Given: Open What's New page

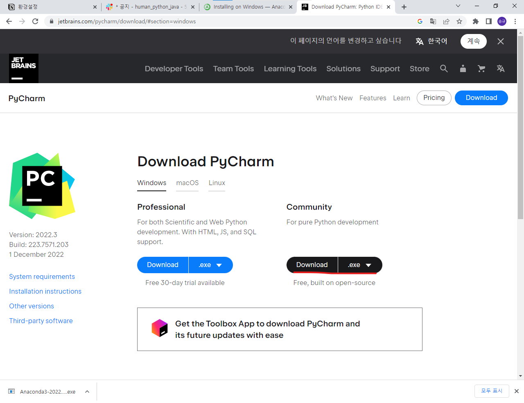Looking at the screenshot, I should pyautogui.click(x=334, y=98).
